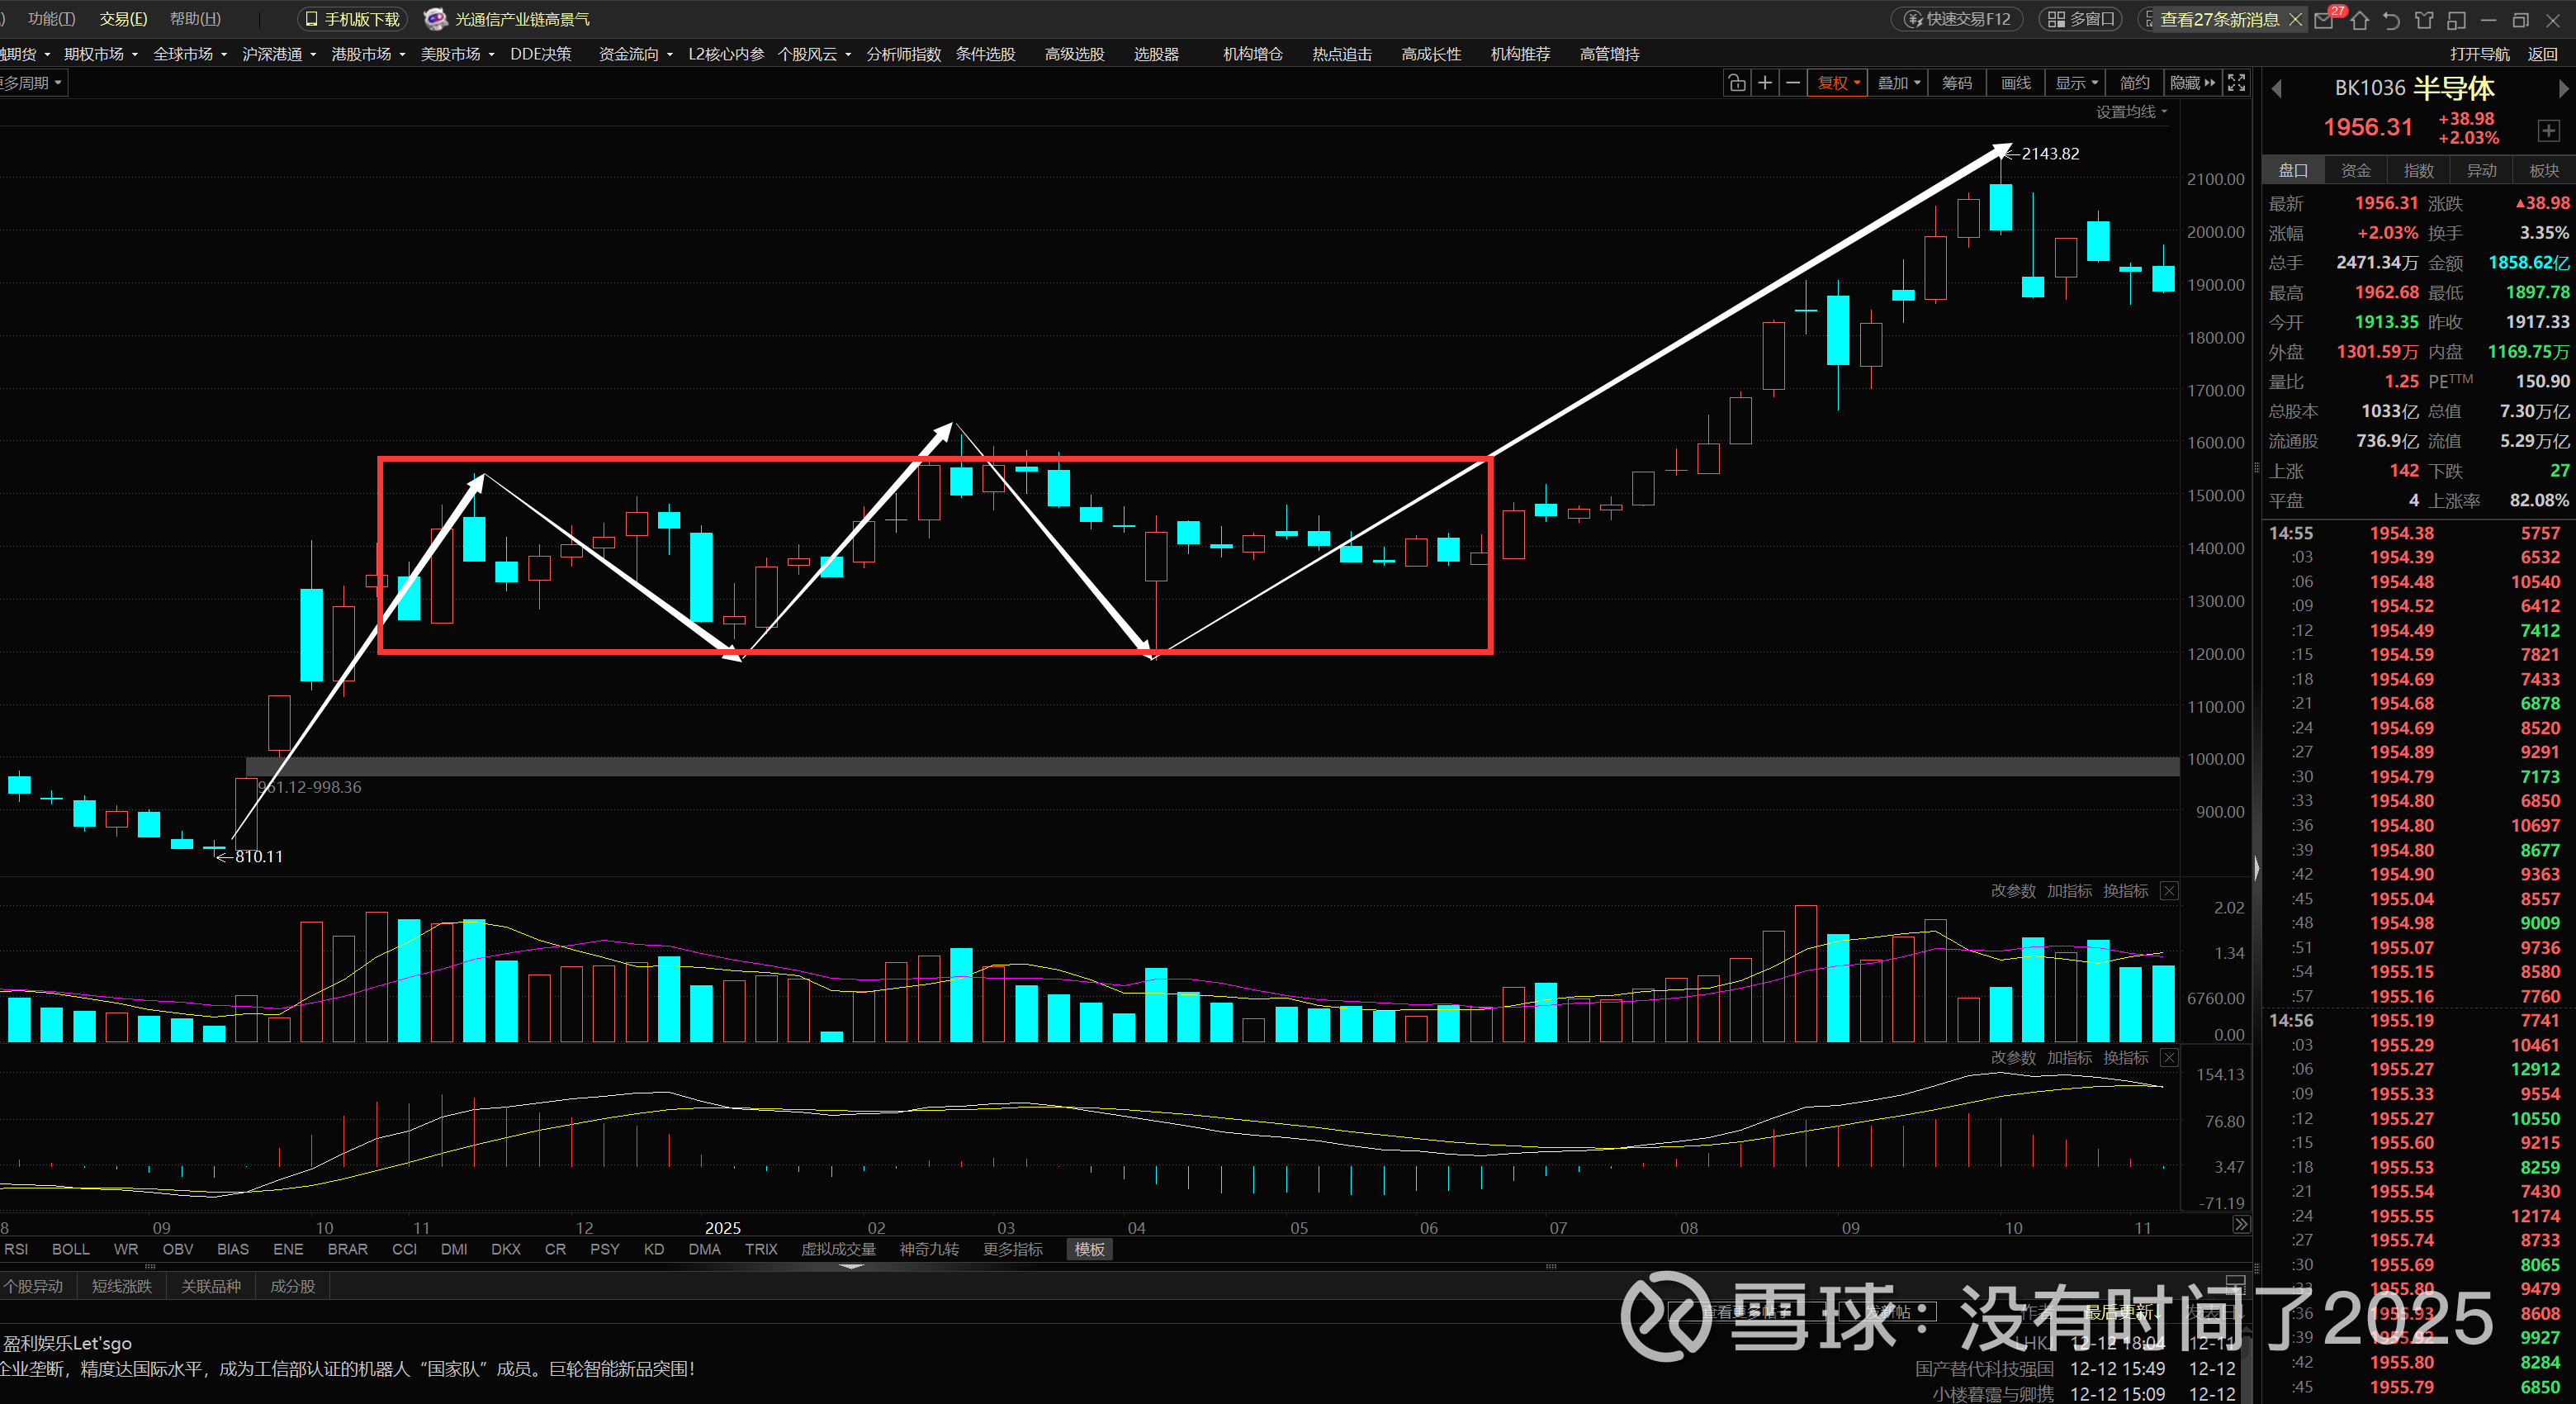2576x1404 pixels.
Task: Click 快速交易F12 button
Action: point(1957,19)
